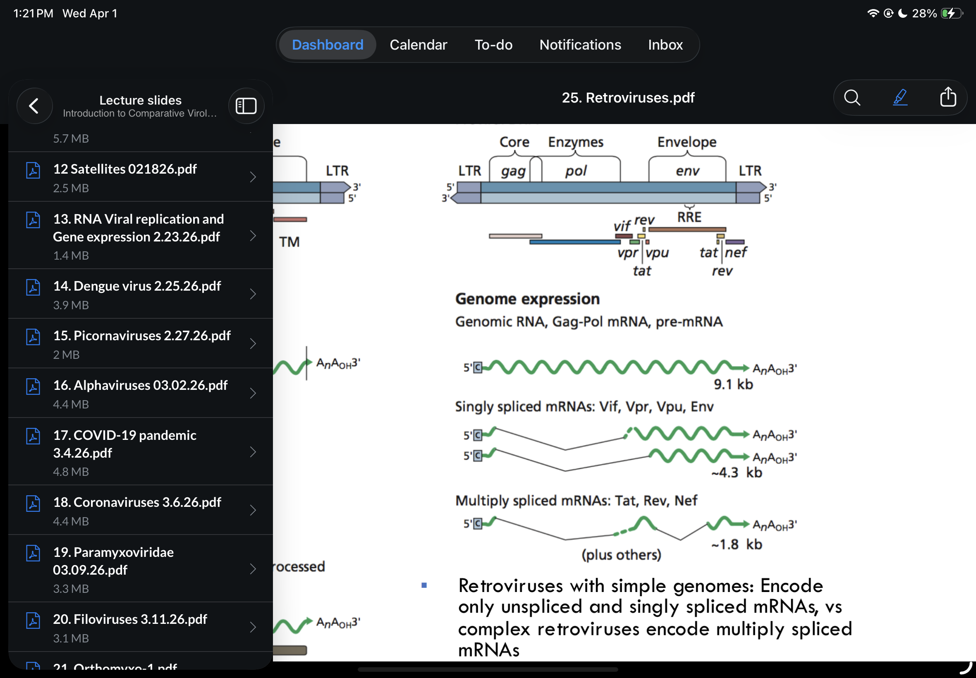Tap the Wi-Fi status icon
Screen dimensions: 976x678
pyautogui.click(x=873, y=14)
